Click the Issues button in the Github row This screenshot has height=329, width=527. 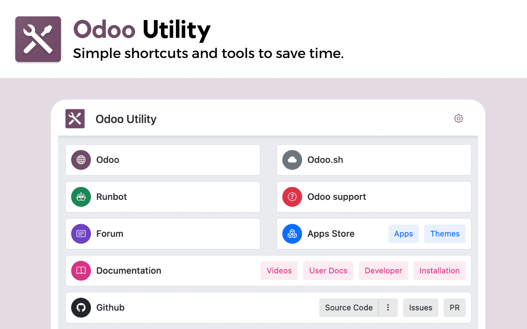click(420, 307)
